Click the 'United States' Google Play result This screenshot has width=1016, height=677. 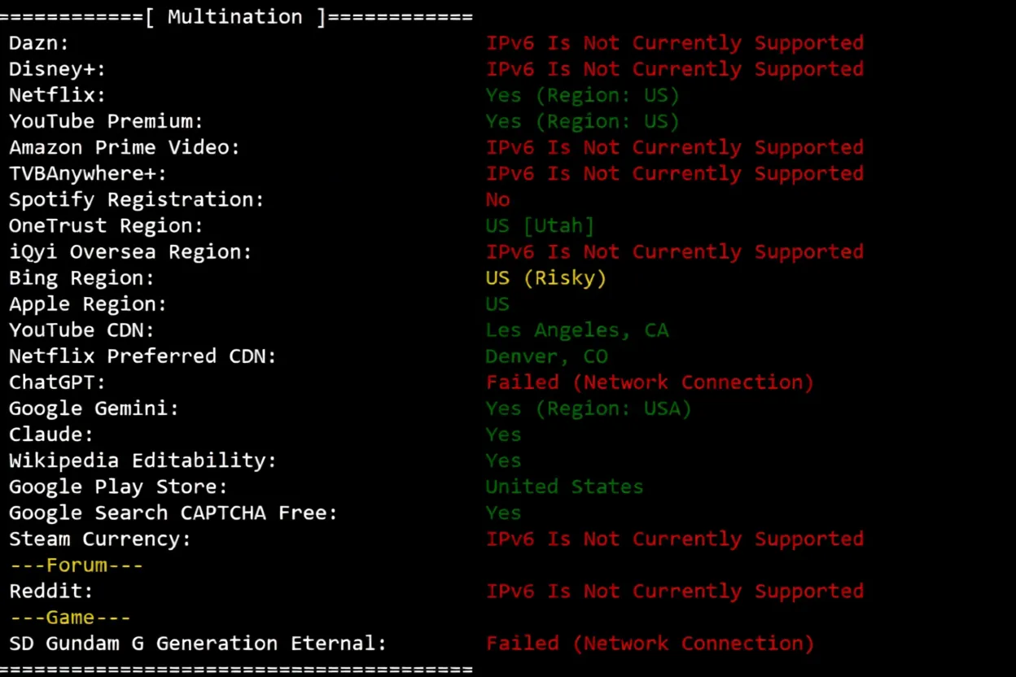click(564, 487)
